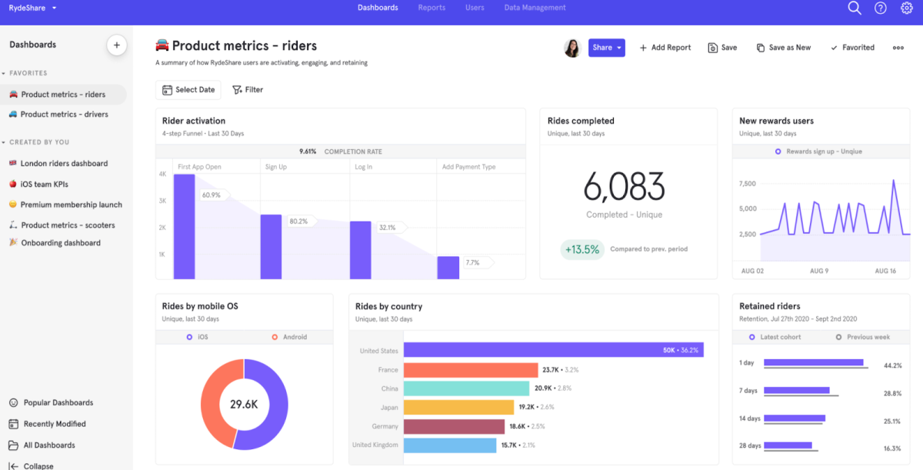Click the Save floppy icon button

click(722, 48)
